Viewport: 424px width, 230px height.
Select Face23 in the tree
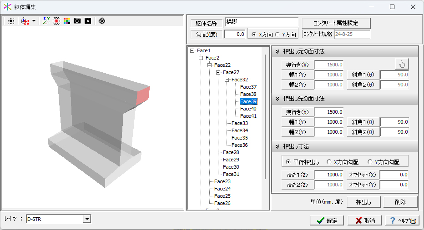coord(222,181)
